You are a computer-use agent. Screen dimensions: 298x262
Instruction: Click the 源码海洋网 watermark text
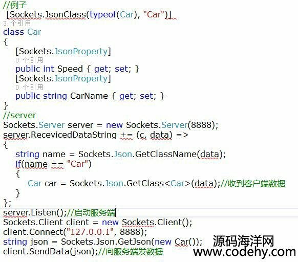(243, 241)
